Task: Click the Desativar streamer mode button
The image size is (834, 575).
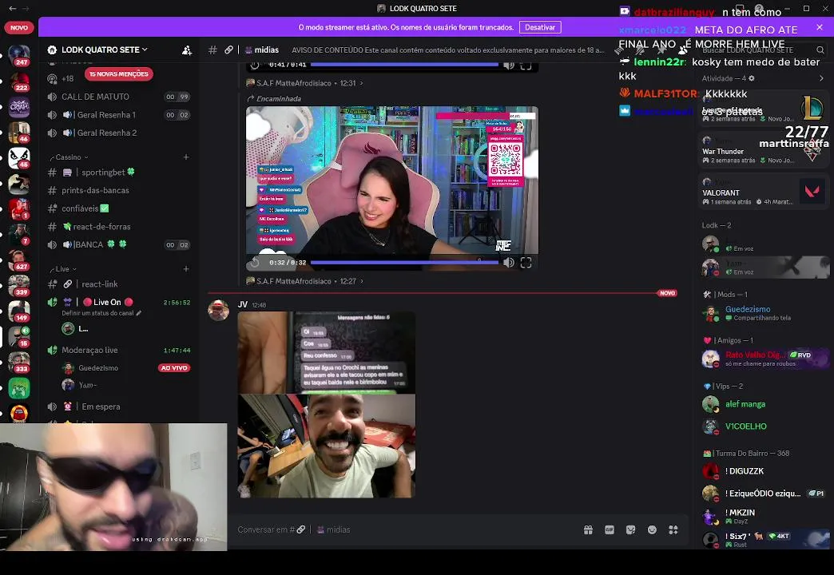Action: (540, 27)
